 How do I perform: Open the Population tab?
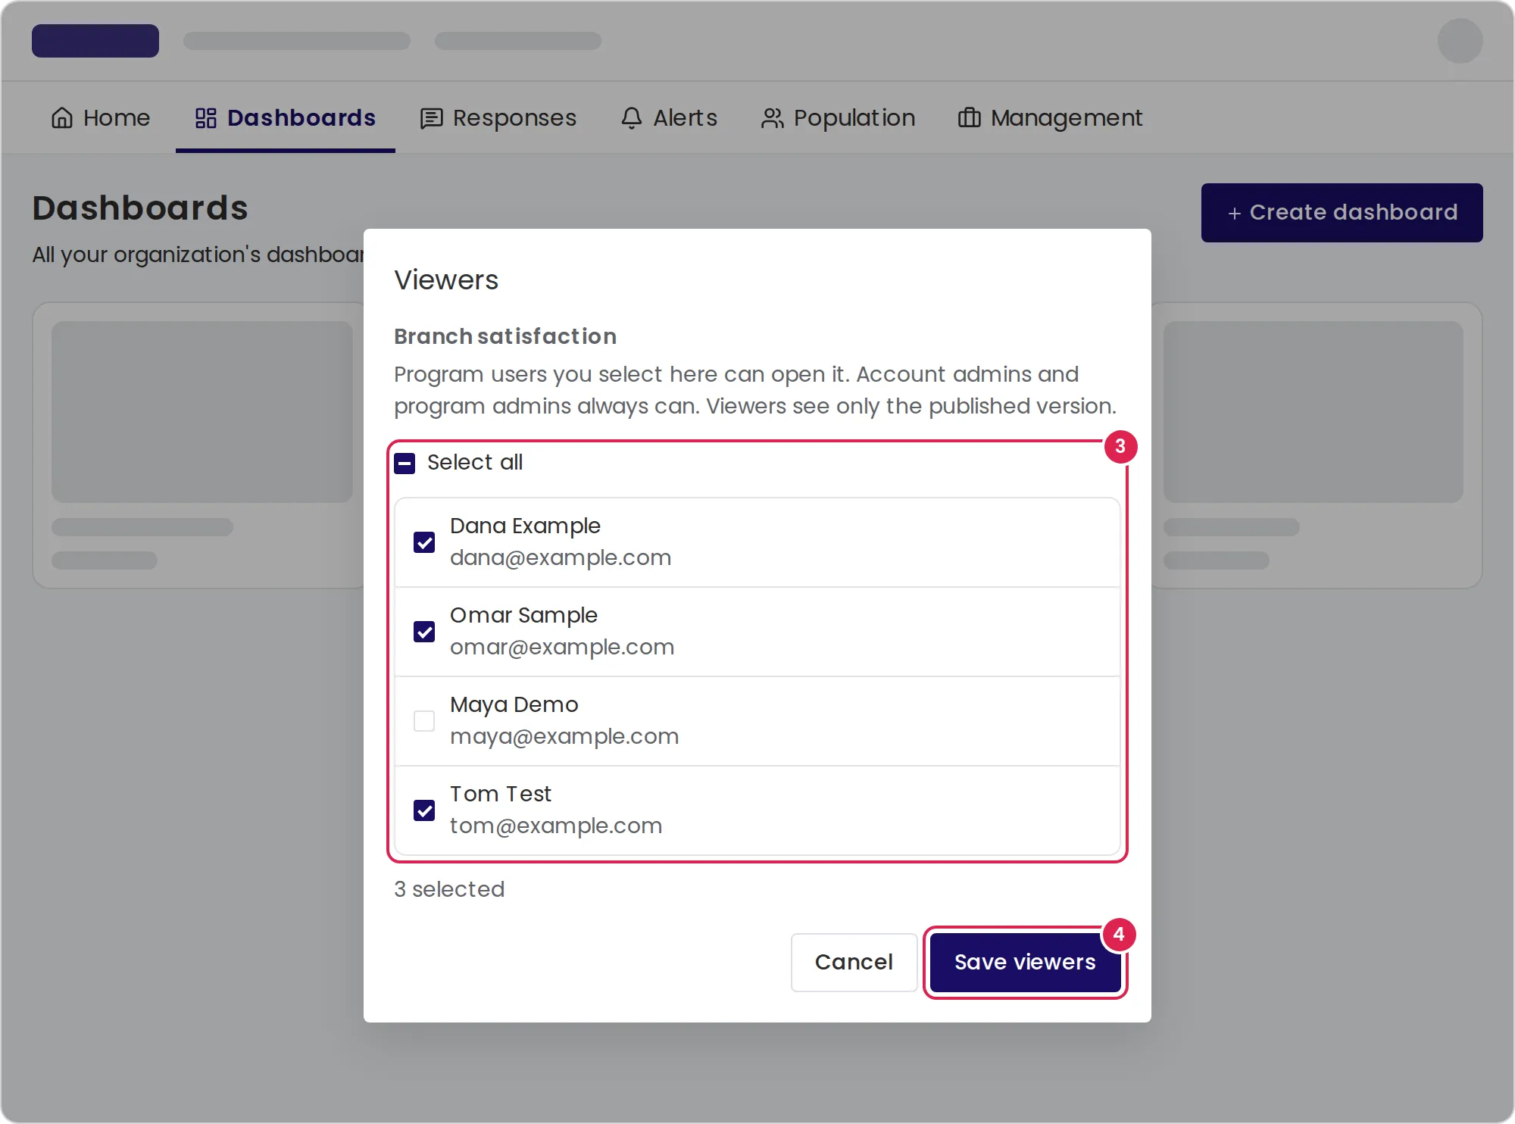coord(839,118)
